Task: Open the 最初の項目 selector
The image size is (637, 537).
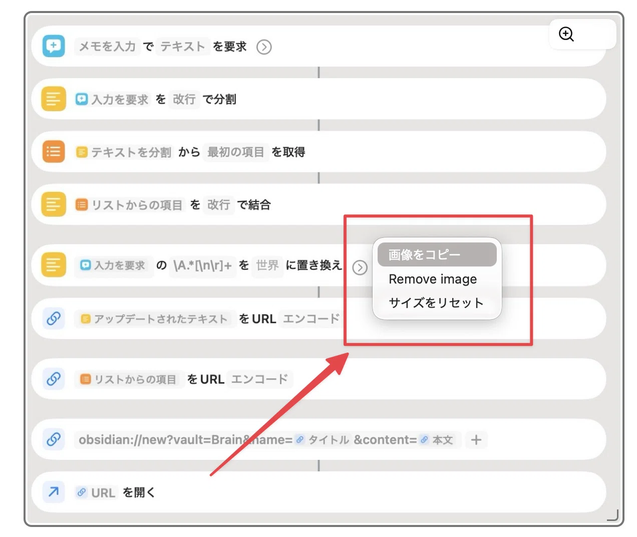Action: coord(235,152)
